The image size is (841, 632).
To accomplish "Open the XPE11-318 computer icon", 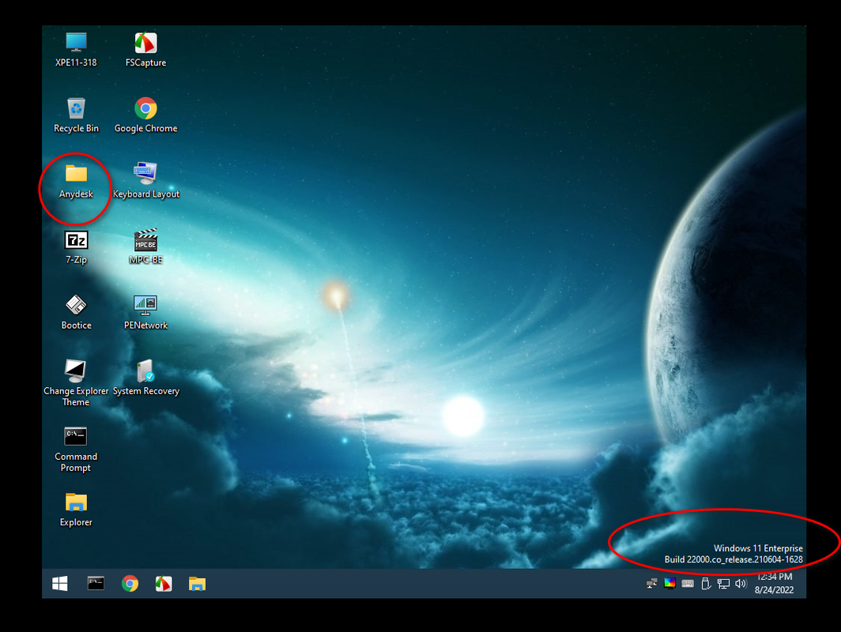I will click(x=76, y=49).
